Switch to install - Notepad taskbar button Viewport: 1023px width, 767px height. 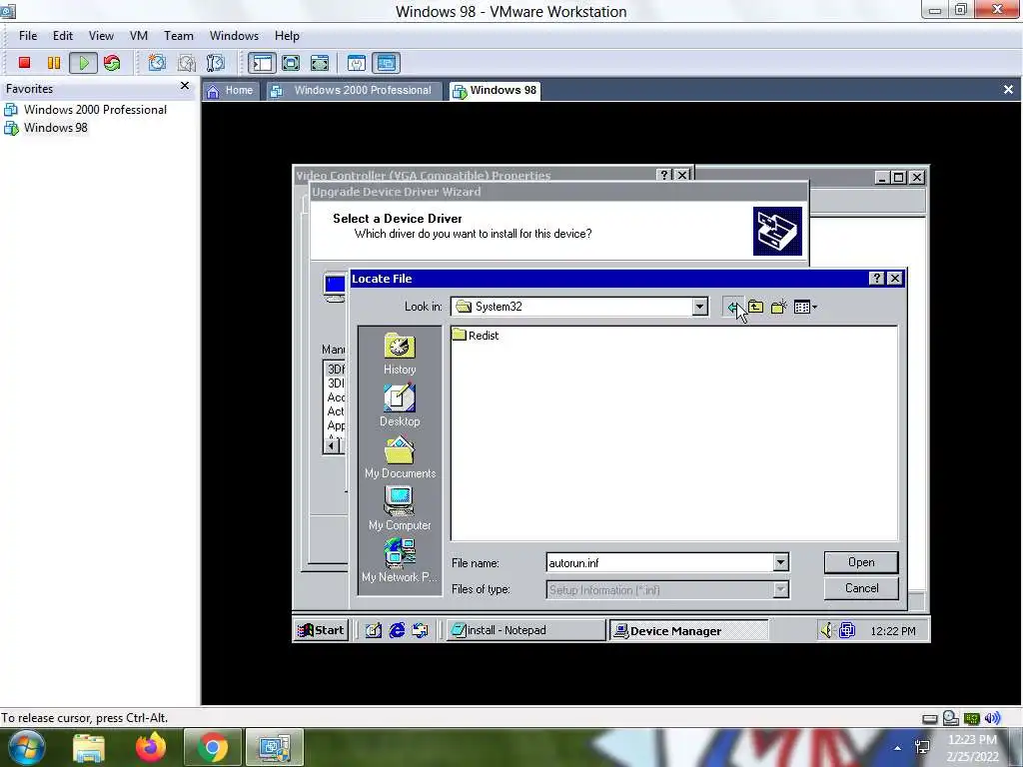[525, 630]
